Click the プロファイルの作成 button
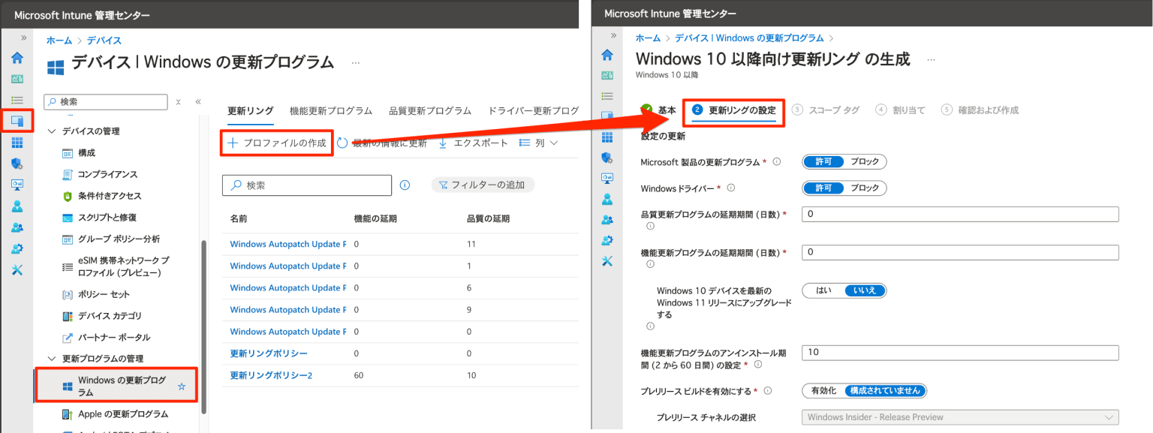This screenshot has width=1153, height=433. (x=276, y=141)
